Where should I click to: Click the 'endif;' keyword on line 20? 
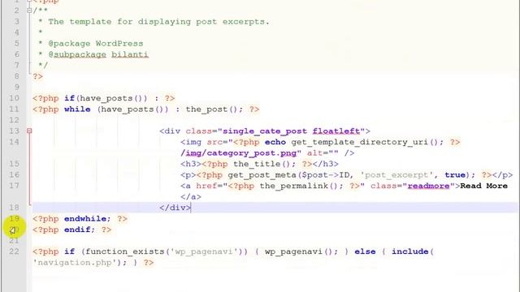point(80,230)
